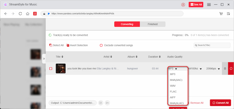Click the red music service icon
Viewport: 234px width, 109px height.
tap(35, 14)
